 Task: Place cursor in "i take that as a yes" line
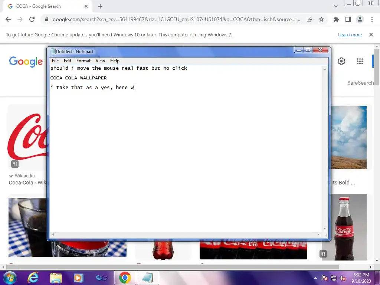pos(92,88)
